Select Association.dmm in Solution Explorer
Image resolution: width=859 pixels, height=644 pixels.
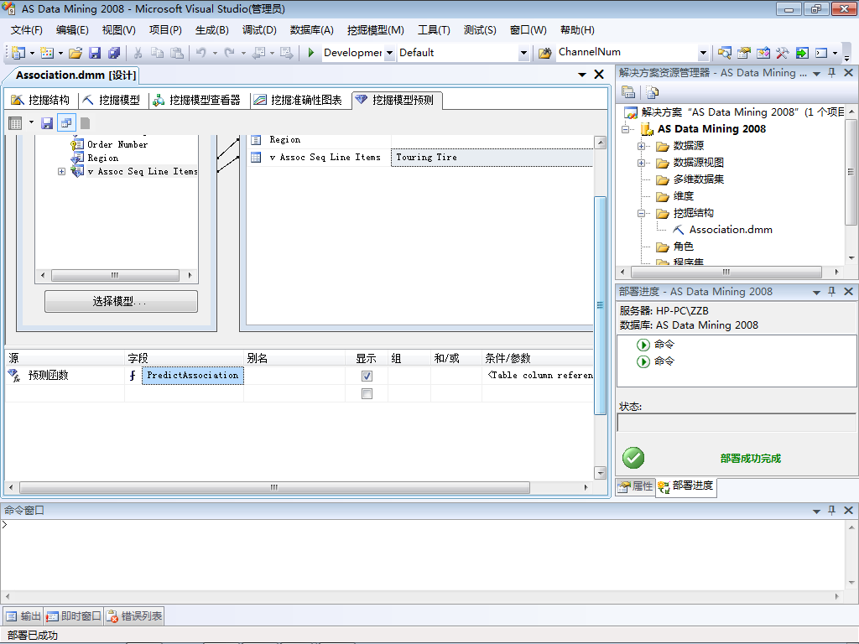(x=731, y=230)
